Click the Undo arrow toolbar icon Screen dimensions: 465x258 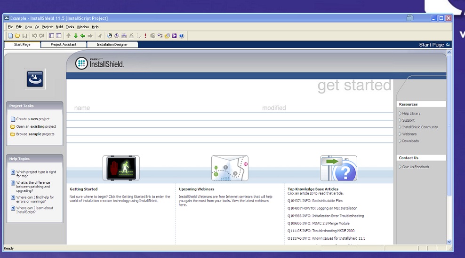click(x=34, y=36)
